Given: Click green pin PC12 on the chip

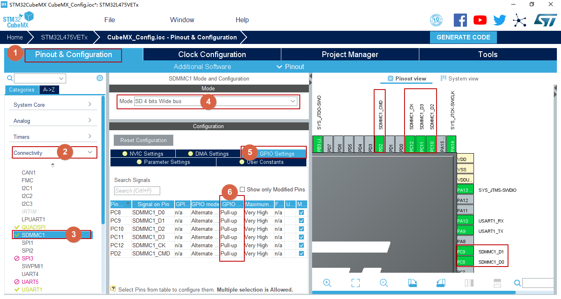Looking at the screenshot, I should [x=411, y=144].
